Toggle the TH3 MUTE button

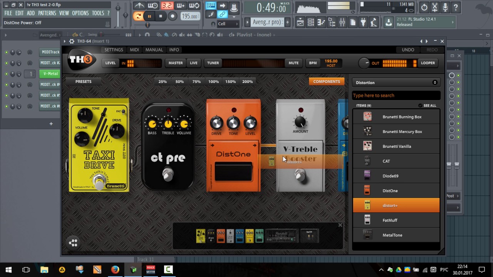293,63
